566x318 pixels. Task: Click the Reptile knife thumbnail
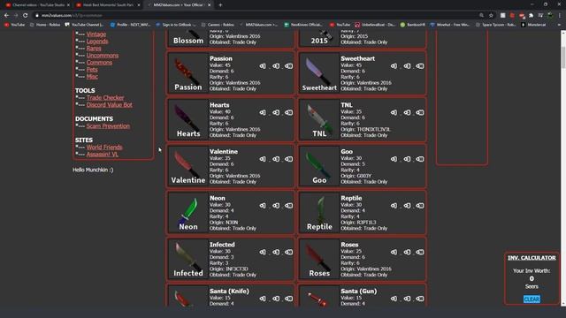click(x=319, y=213)
